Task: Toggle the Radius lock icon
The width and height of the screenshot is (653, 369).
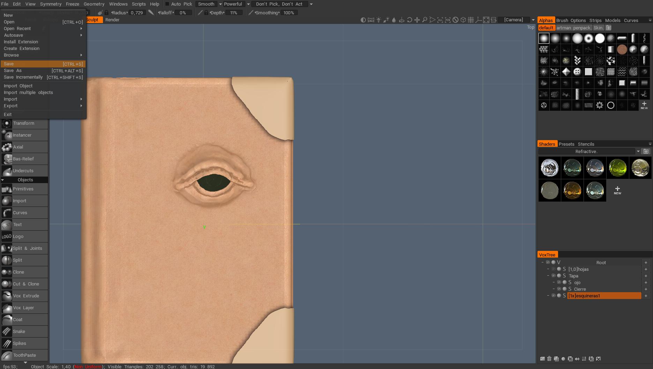Action: [106, 13]
